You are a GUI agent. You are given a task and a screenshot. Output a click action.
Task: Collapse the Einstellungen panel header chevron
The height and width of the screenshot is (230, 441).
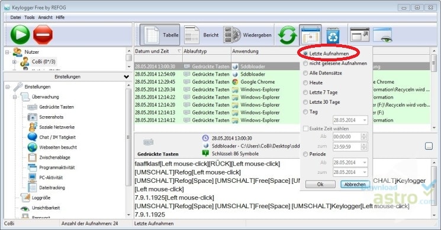coord(126,77)
